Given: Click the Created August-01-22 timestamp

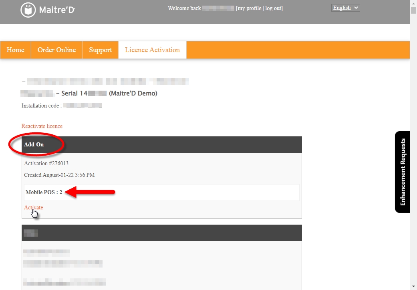Looking at the screenshot, I should (x=59, y=175).
